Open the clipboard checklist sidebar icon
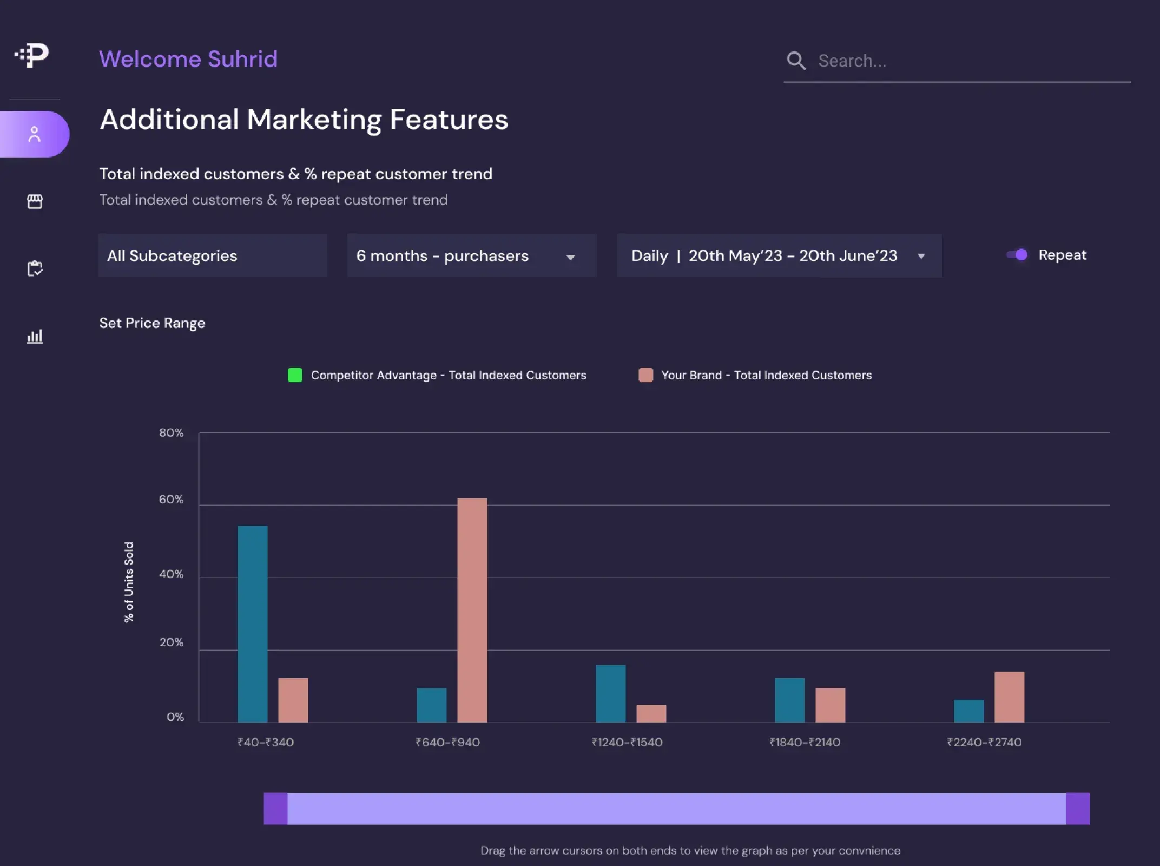 [x=35, y=268]
